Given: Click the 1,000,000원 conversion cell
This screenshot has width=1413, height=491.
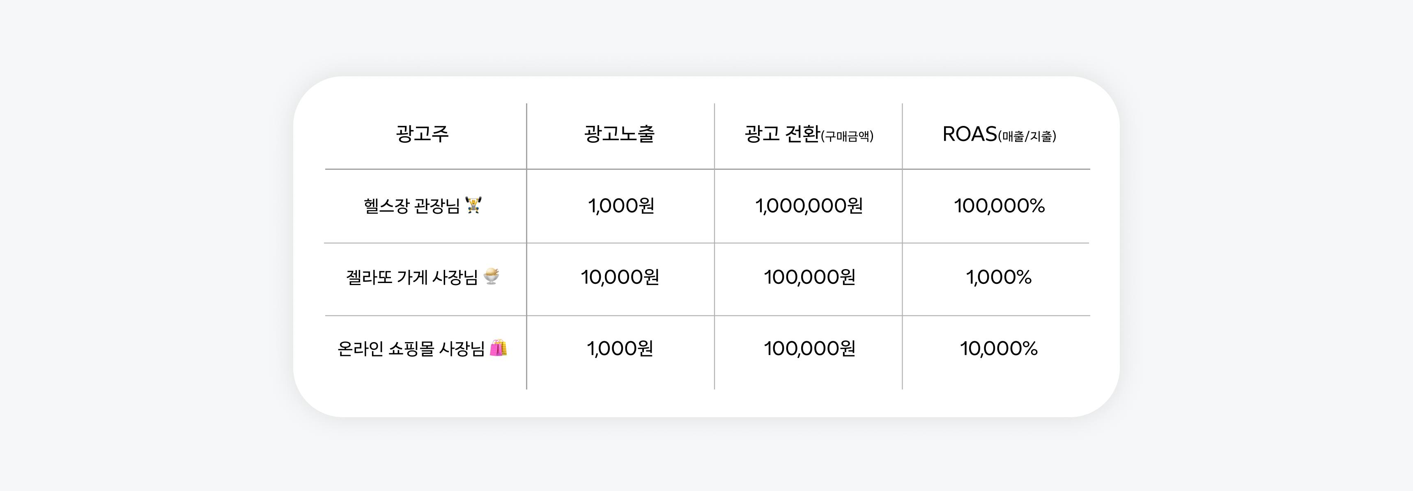Looking at the screenshot, I should 809,206.
